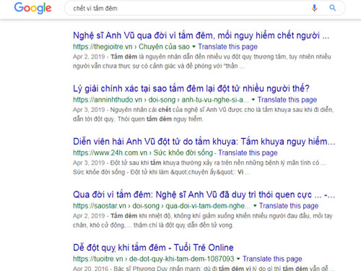Expand dropdown arrow beside tuoitre.vn URL

click(238, 259)
